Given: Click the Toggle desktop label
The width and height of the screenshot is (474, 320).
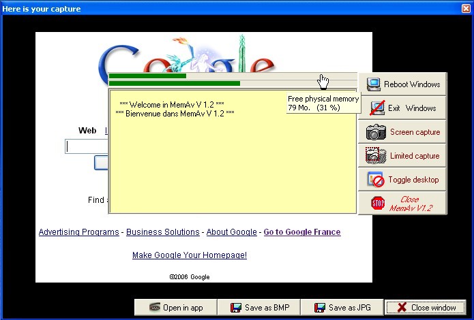Looking at the screenshot, I should pyautogui.click(x=413, y=180).
